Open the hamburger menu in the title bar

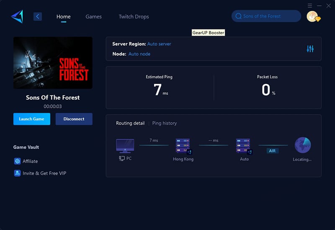310,5
